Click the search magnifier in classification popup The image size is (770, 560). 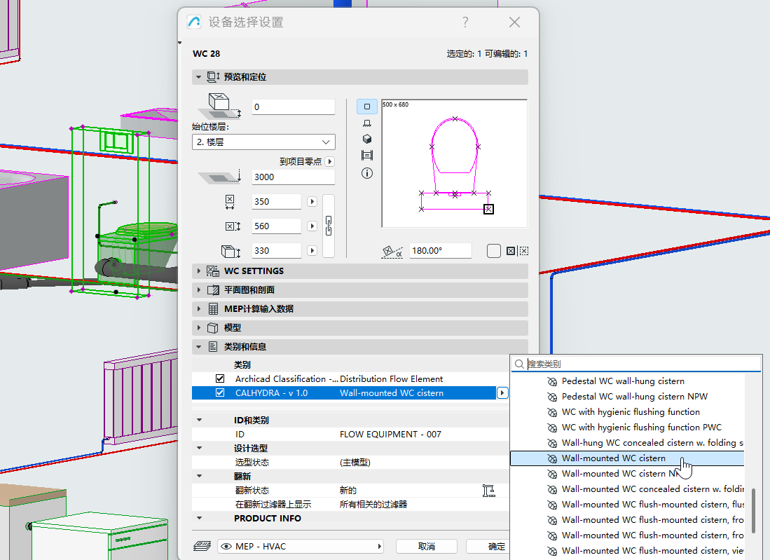click(519, 364)
